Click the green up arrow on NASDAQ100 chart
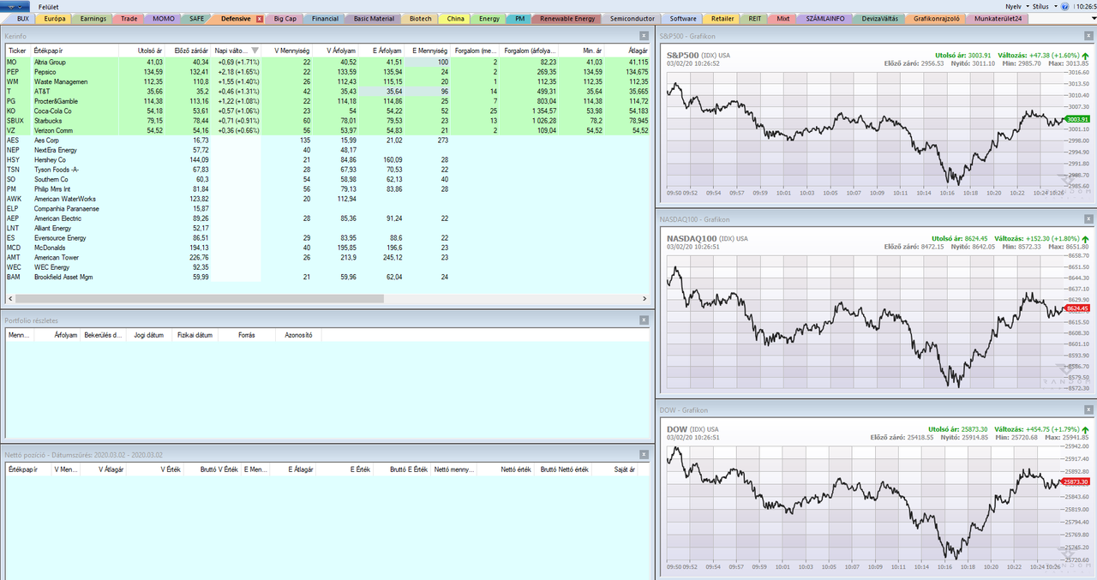Screen dimensions: 1097x580 pos(1086,239)
